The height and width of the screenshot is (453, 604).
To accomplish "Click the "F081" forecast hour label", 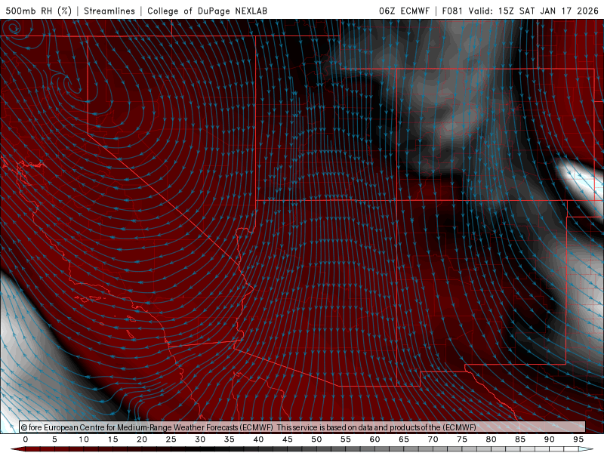I will pyautogui.click(x=452, y=11).
